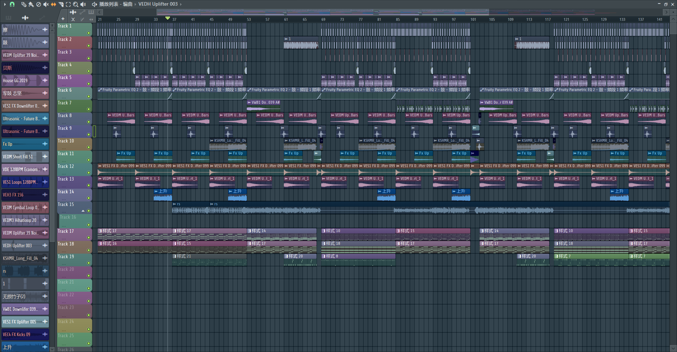Show automation clips in the picker filter
The width and height of the screenshot is (677, 352).
42,18
